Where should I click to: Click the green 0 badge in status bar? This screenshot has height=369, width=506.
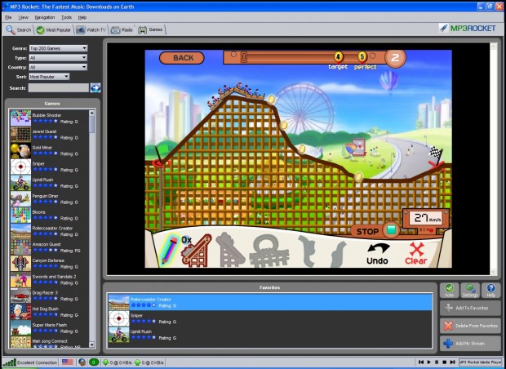[x=94, y=362]
